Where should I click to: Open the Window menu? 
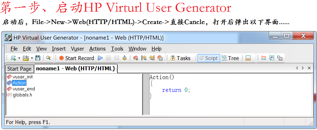[137, 49]
